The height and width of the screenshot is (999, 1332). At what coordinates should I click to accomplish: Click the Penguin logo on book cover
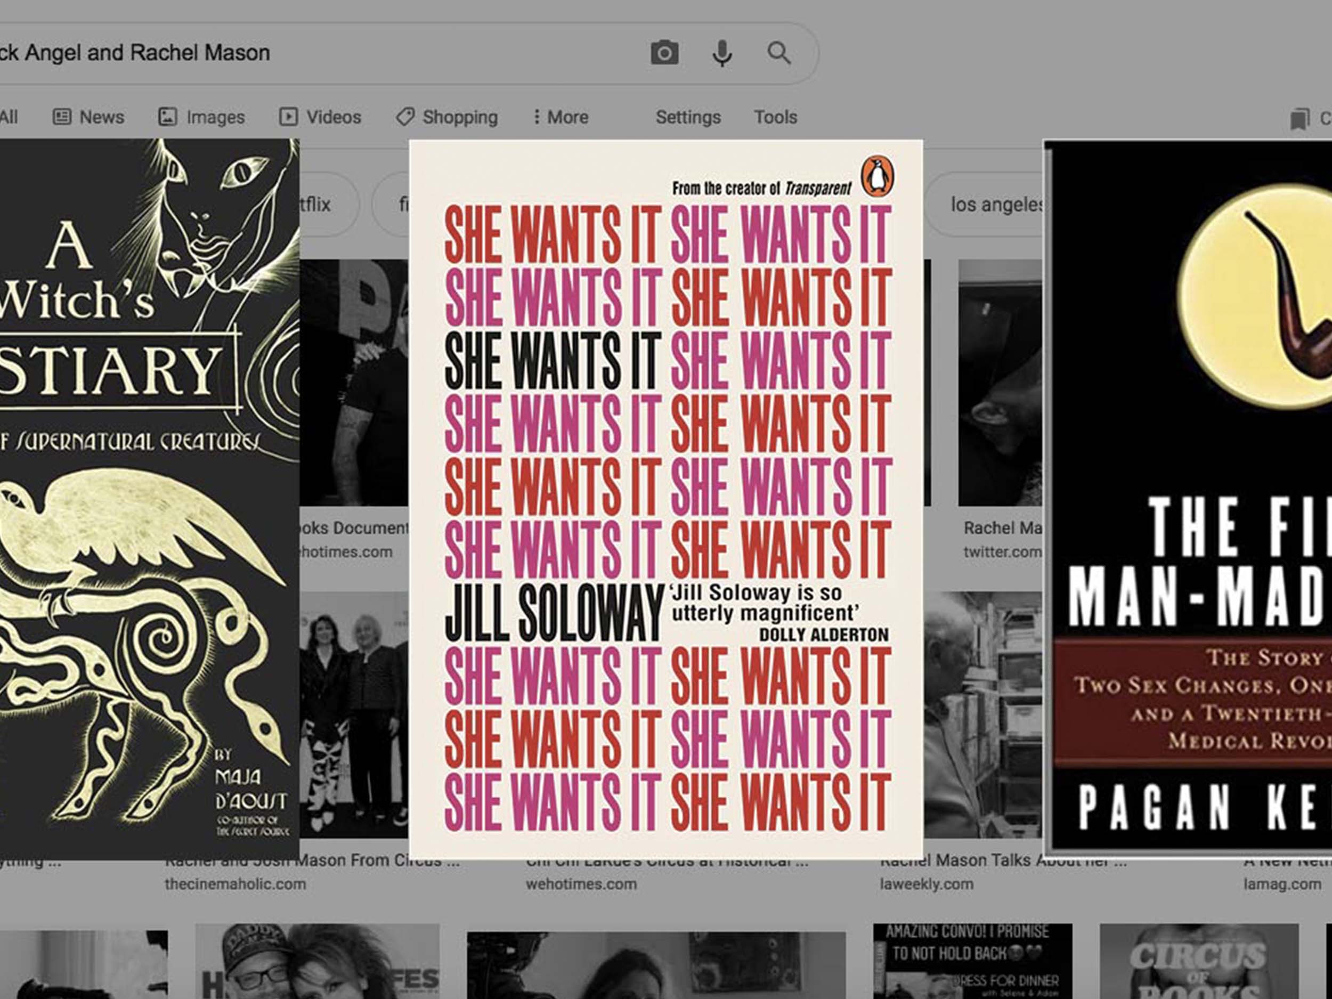tap(878, 177)
